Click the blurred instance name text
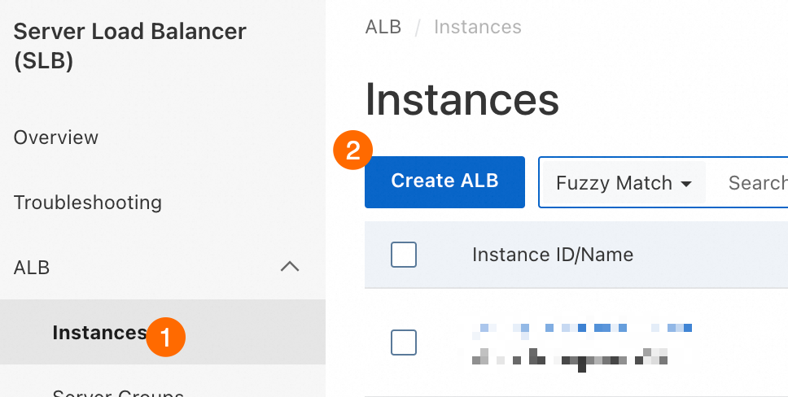788x397 pixels. click(x=570, y=356)
